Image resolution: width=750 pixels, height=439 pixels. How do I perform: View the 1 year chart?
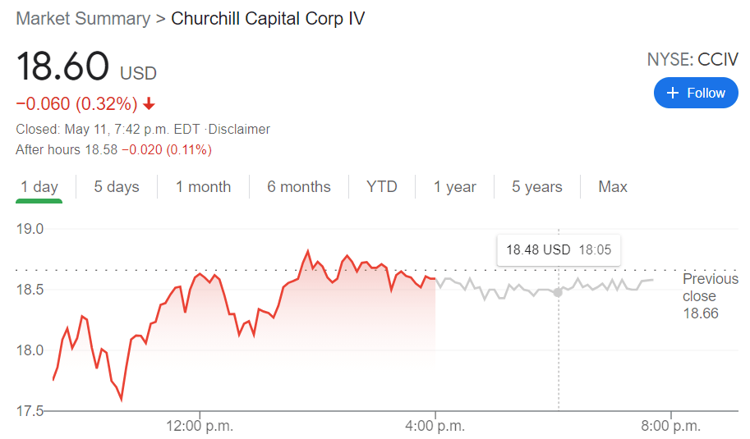455,187
